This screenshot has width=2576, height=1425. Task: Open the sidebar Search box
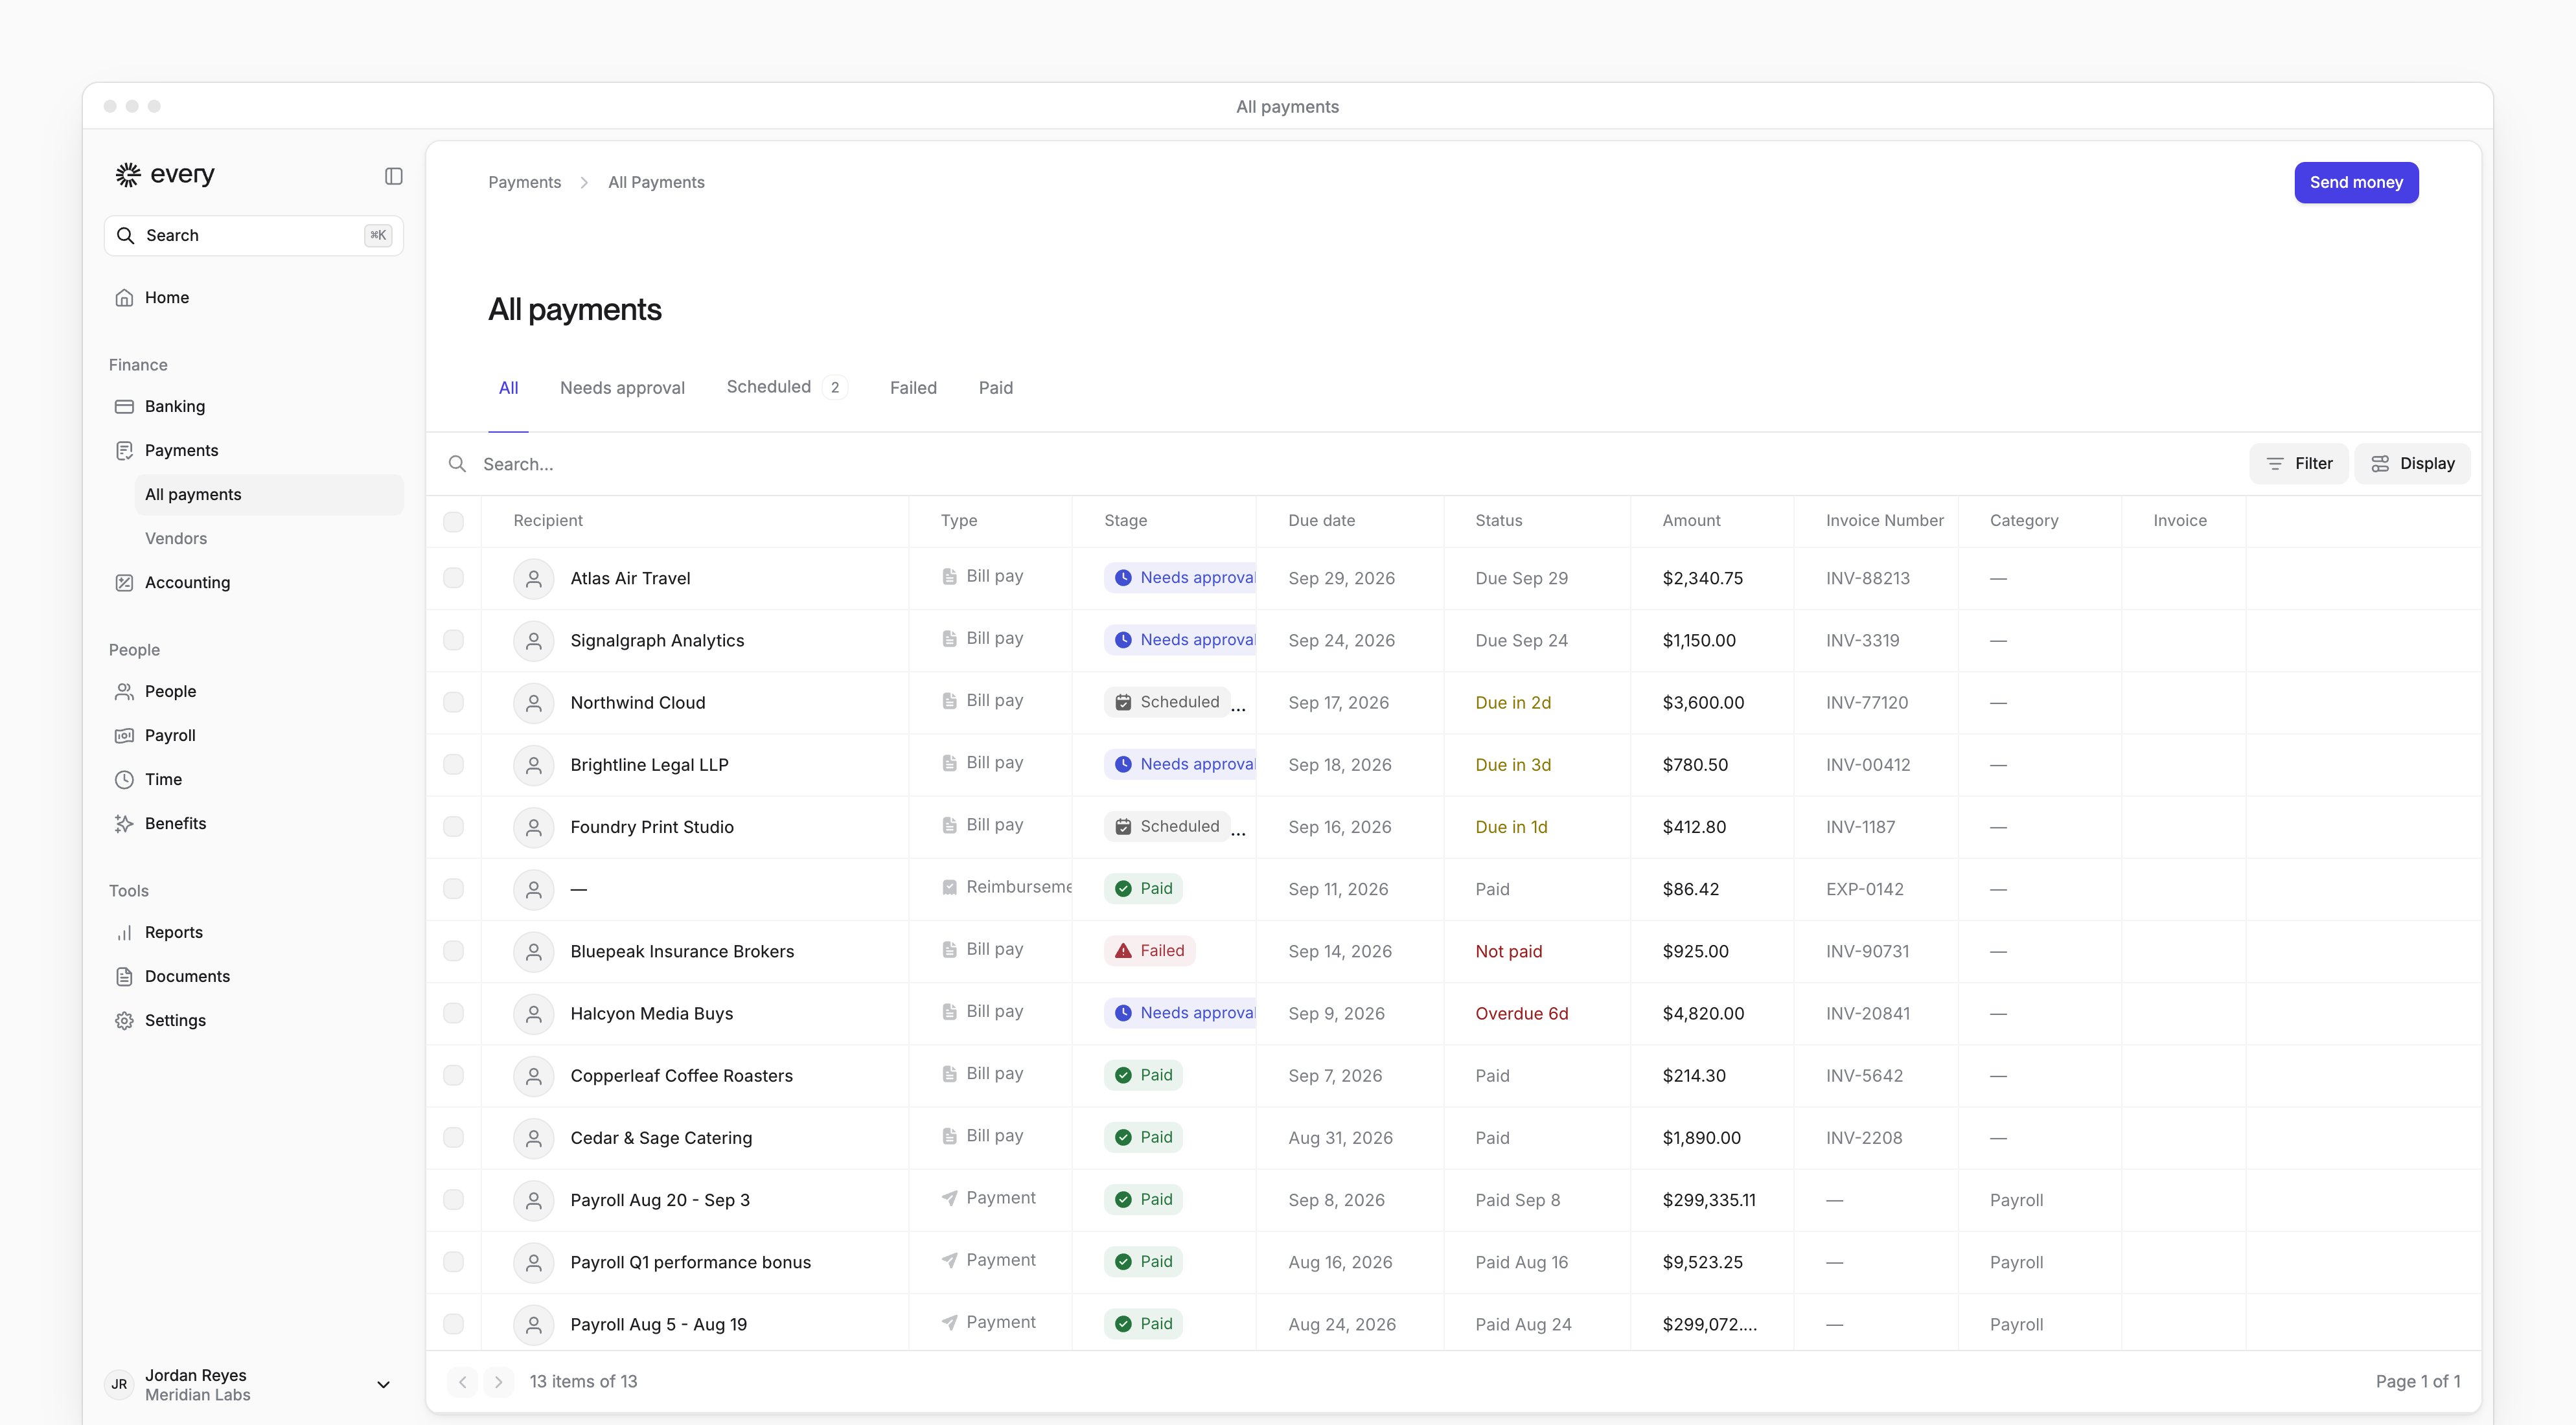tap(254, 236)
